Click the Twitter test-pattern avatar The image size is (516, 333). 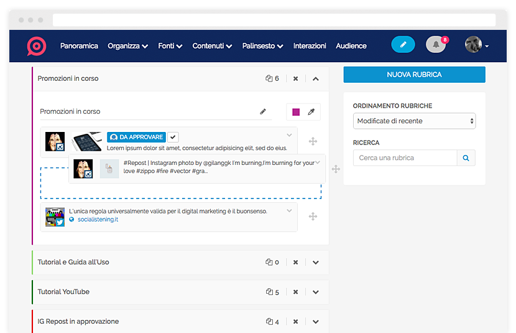(55, 217)
